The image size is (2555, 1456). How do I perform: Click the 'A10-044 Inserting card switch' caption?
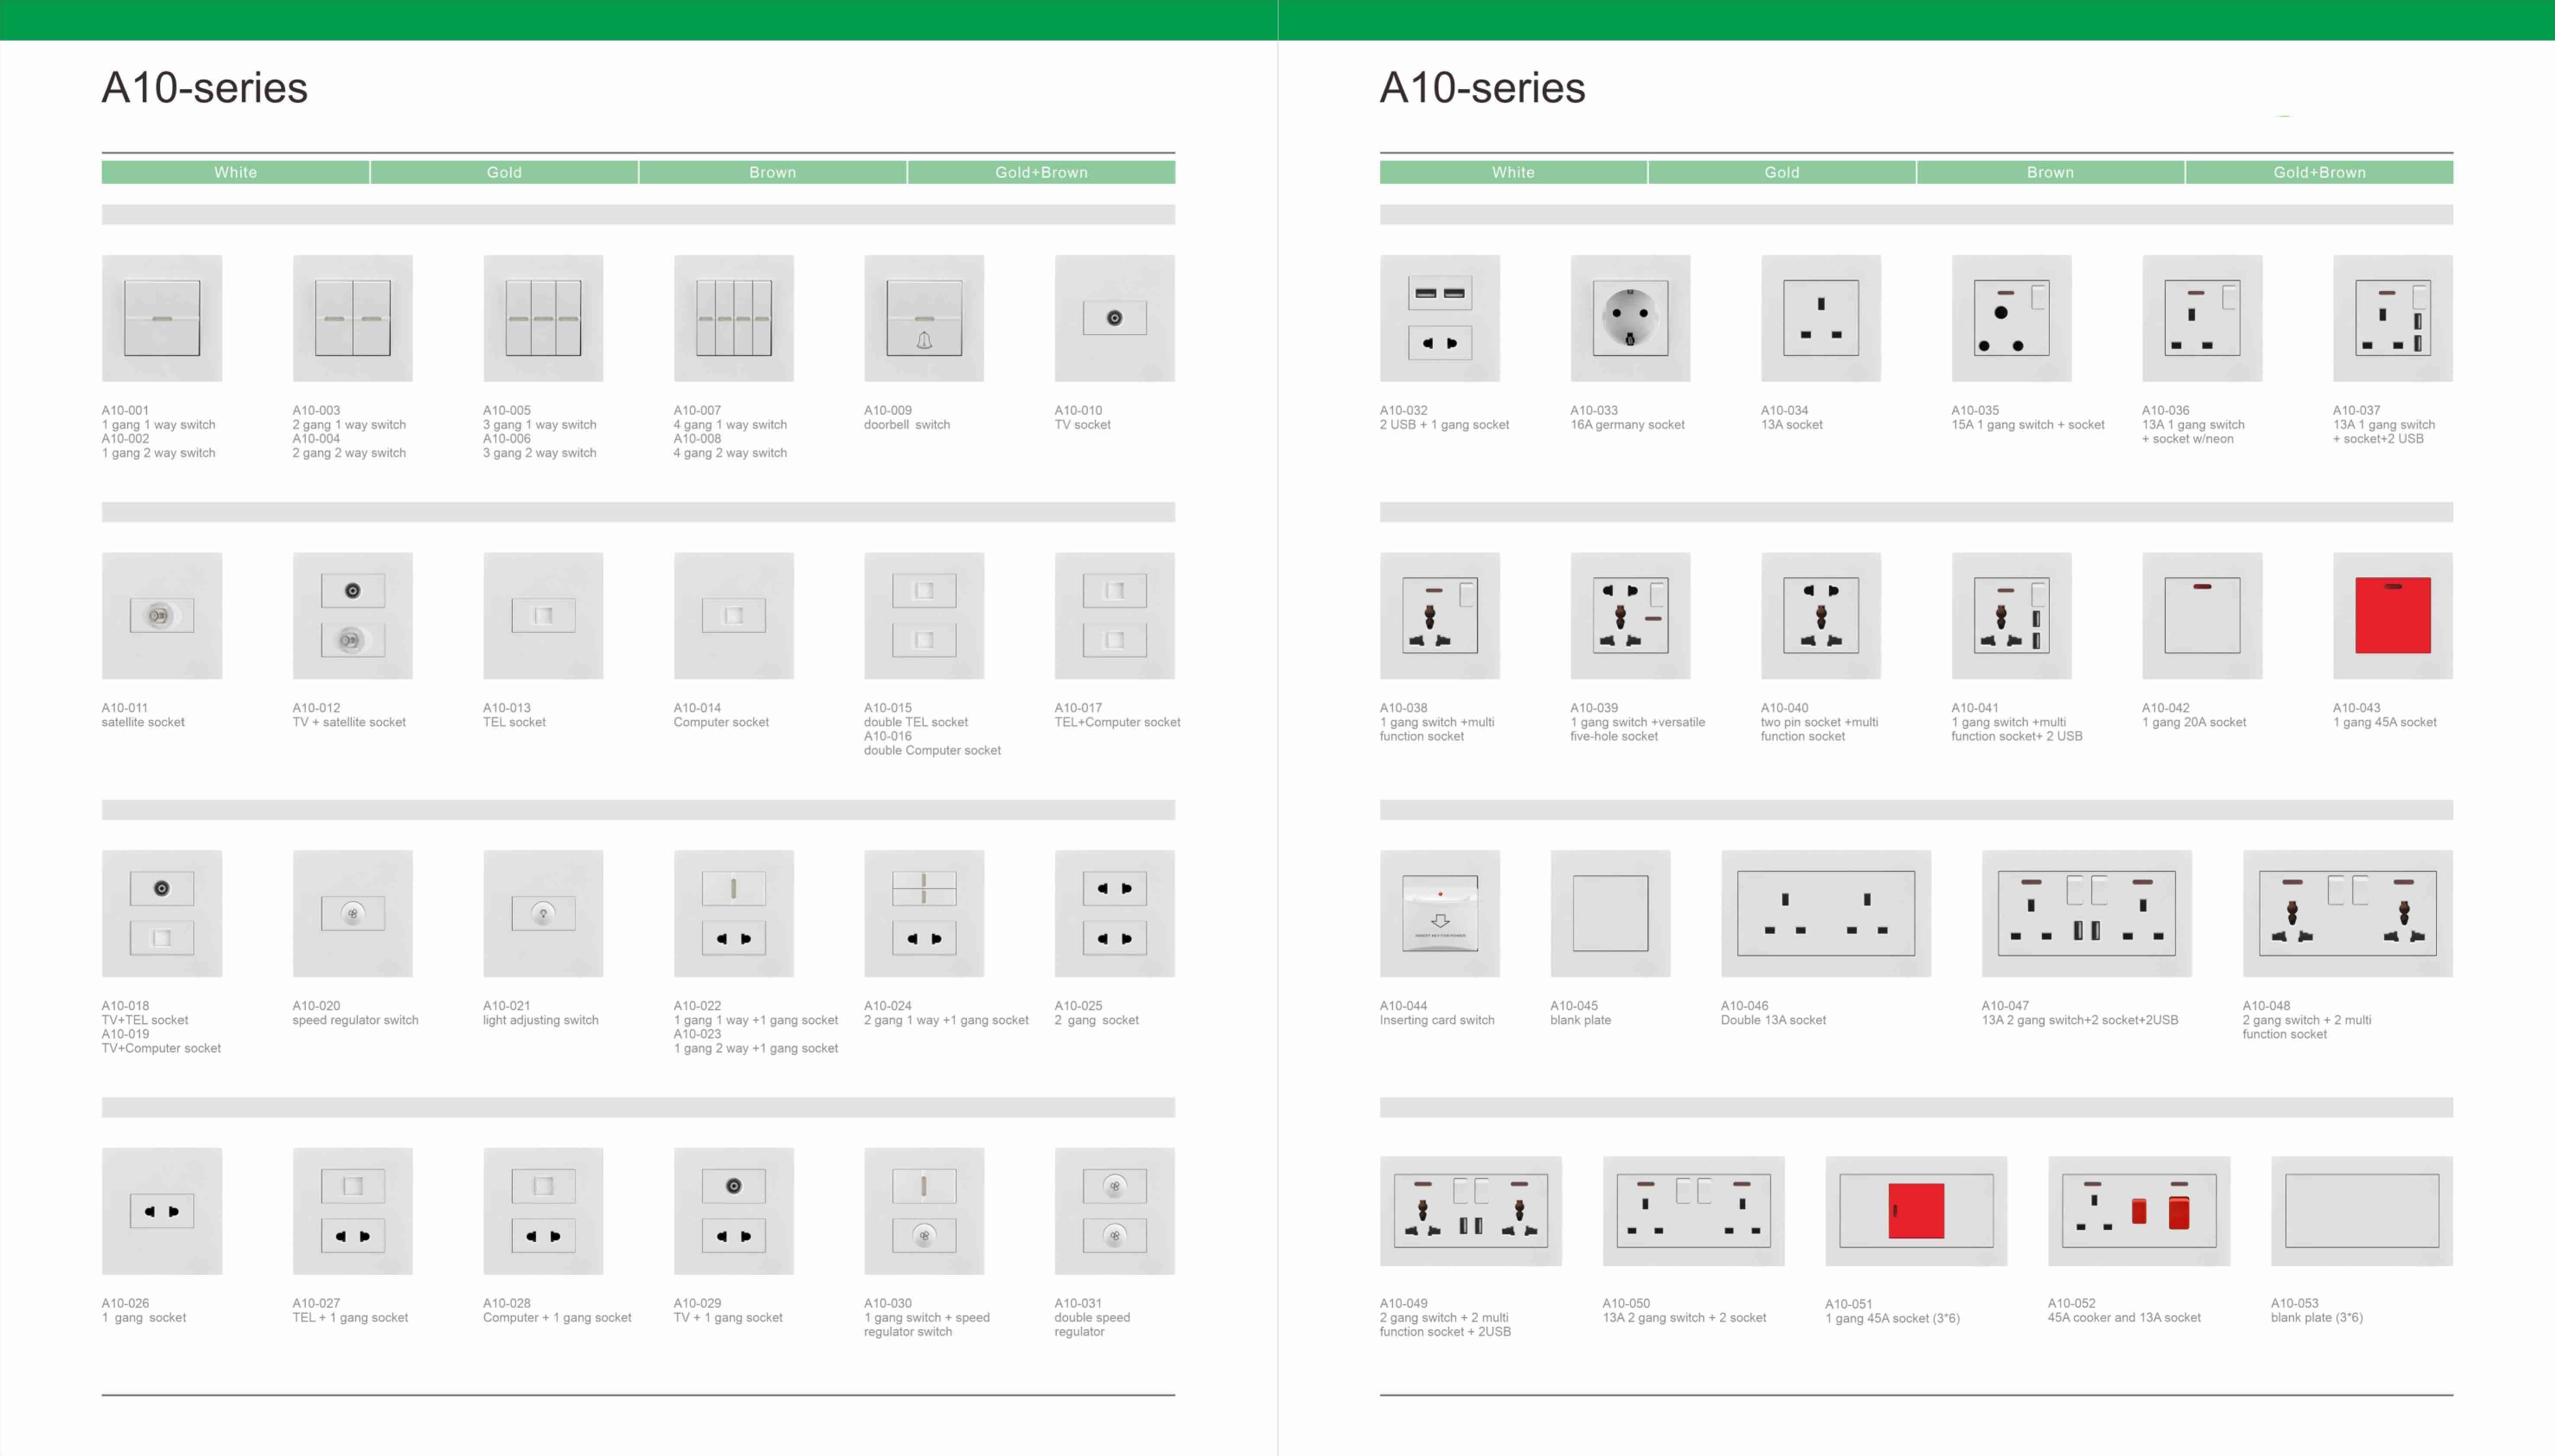click(x=1438, y=1013)
